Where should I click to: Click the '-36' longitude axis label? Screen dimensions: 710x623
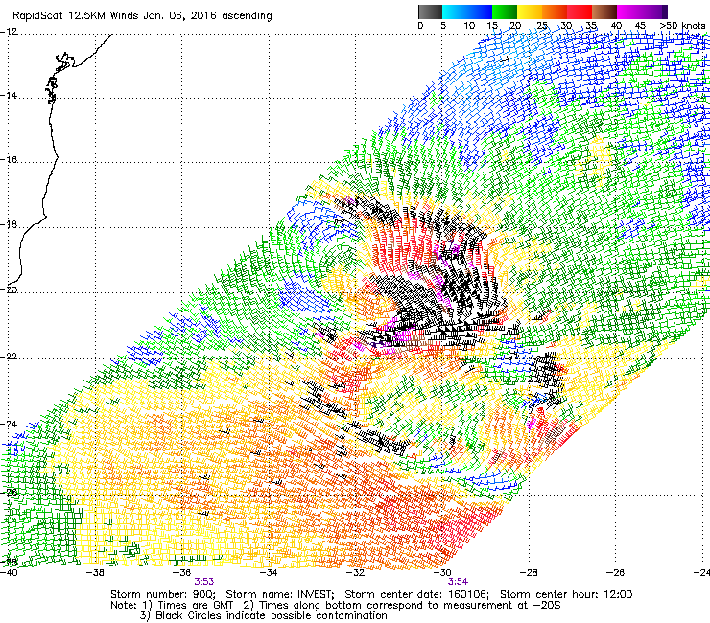[x=182, y=573]
